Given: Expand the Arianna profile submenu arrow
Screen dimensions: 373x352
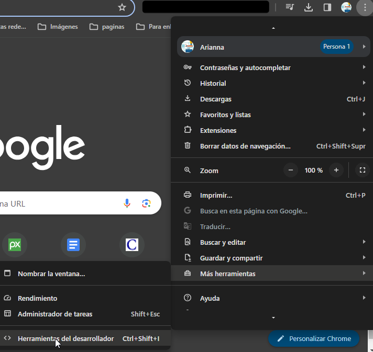Looking at the screenshot, I should click(364, 47).
